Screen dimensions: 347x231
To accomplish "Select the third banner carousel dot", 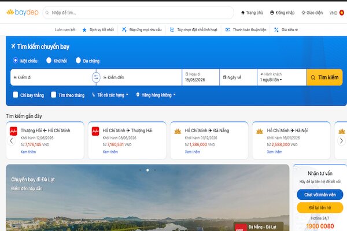I will pyautogui.click(x=155, y=170).
